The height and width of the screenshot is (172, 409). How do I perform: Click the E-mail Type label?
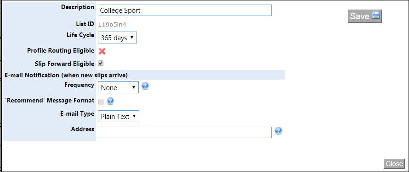pyautogui.click(x=77, y=113)
